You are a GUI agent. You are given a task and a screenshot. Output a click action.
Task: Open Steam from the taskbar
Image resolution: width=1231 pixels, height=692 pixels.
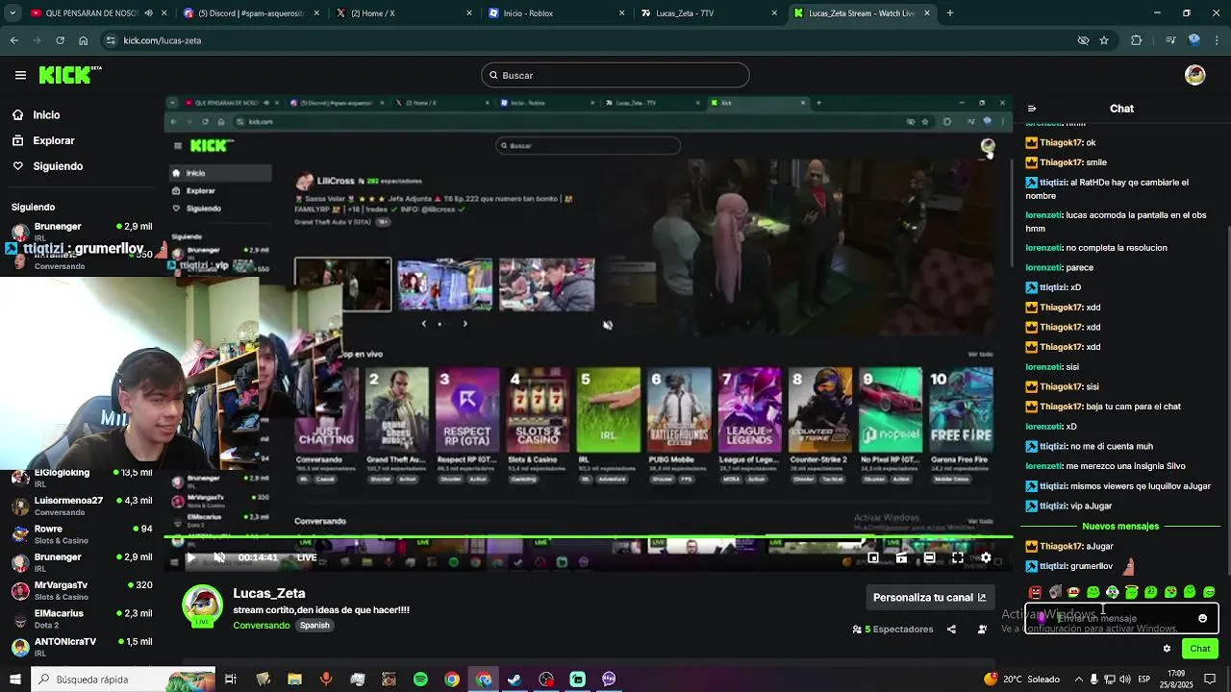[515, 680]
